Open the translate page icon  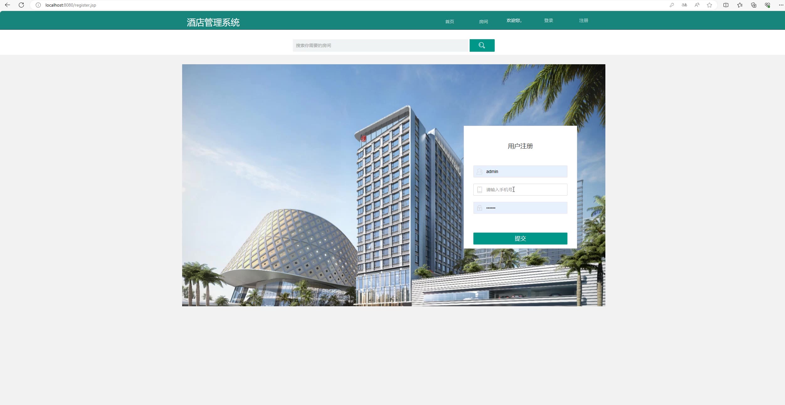[x=684, y=5]
